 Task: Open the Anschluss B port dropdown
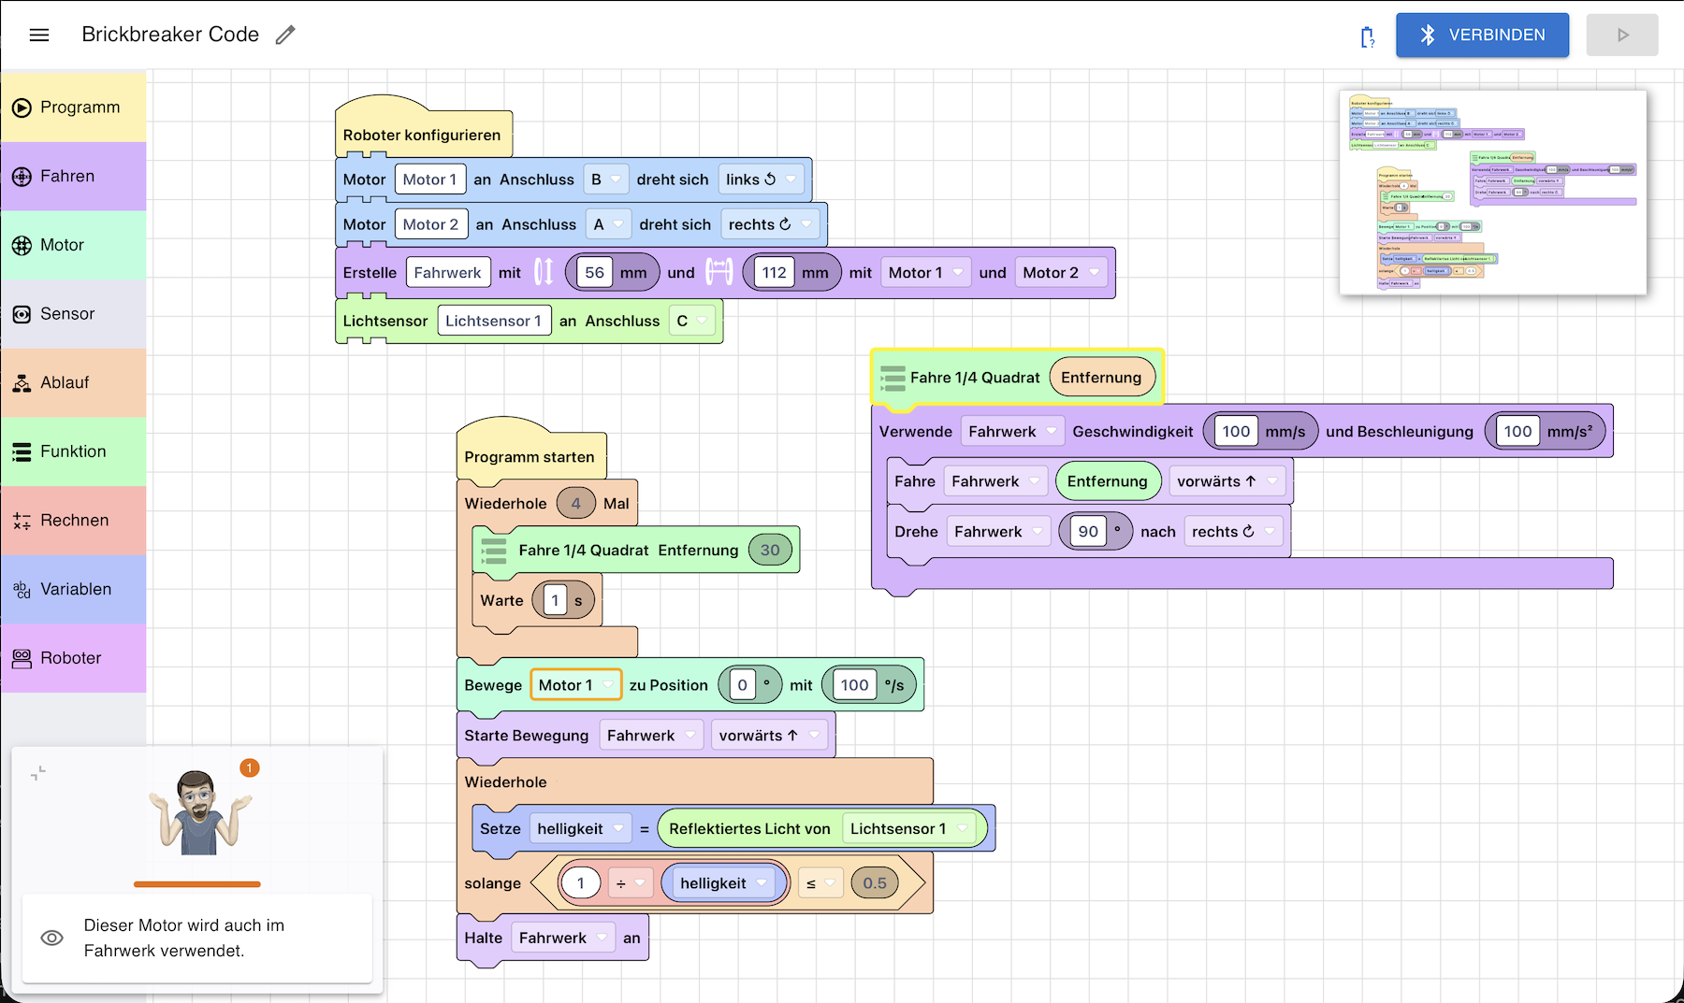coord(605,179)
